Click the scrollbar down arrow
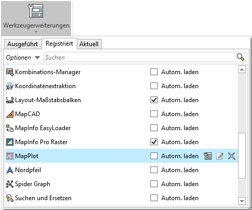This screenshot has height=210, width=252. click(242, 201)
